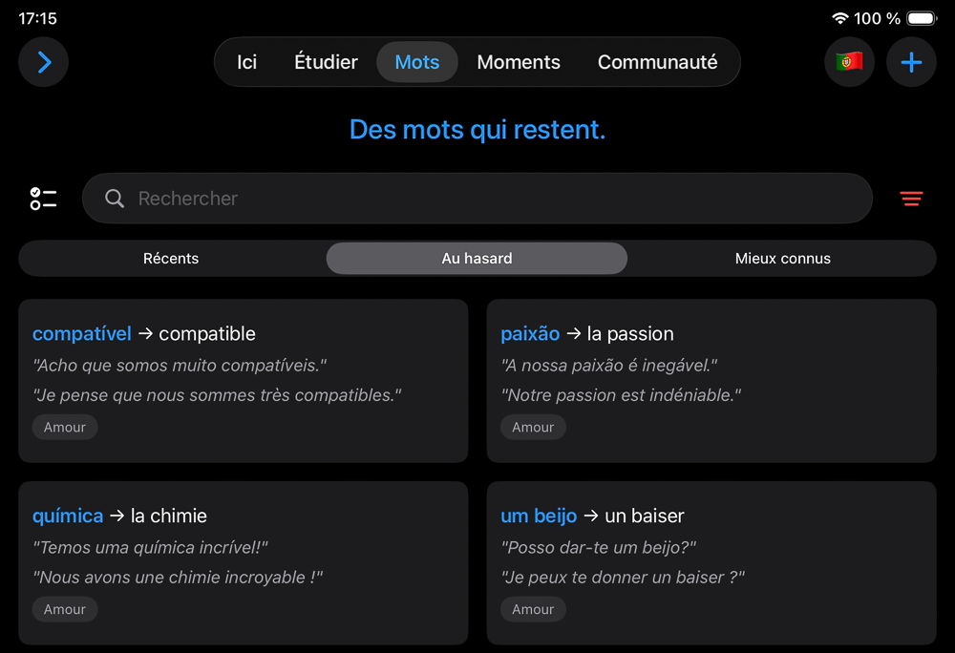Open the red filter icon right of search

pyautogui.click(x=911, y=199)
